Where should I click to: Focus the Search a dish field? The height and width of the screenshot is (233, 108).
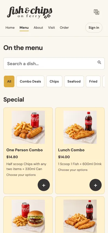pos(54,63)
